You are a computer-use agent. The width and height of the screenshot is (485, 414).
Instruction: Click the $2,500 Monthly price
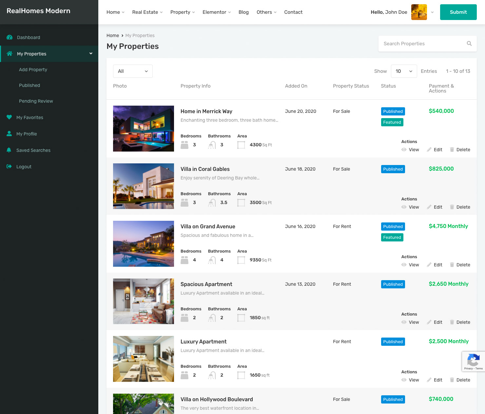[x=449, y=341]
